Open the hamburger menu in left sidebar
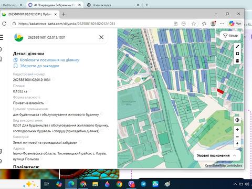252x189 pixels. click(x=2, y=37)
